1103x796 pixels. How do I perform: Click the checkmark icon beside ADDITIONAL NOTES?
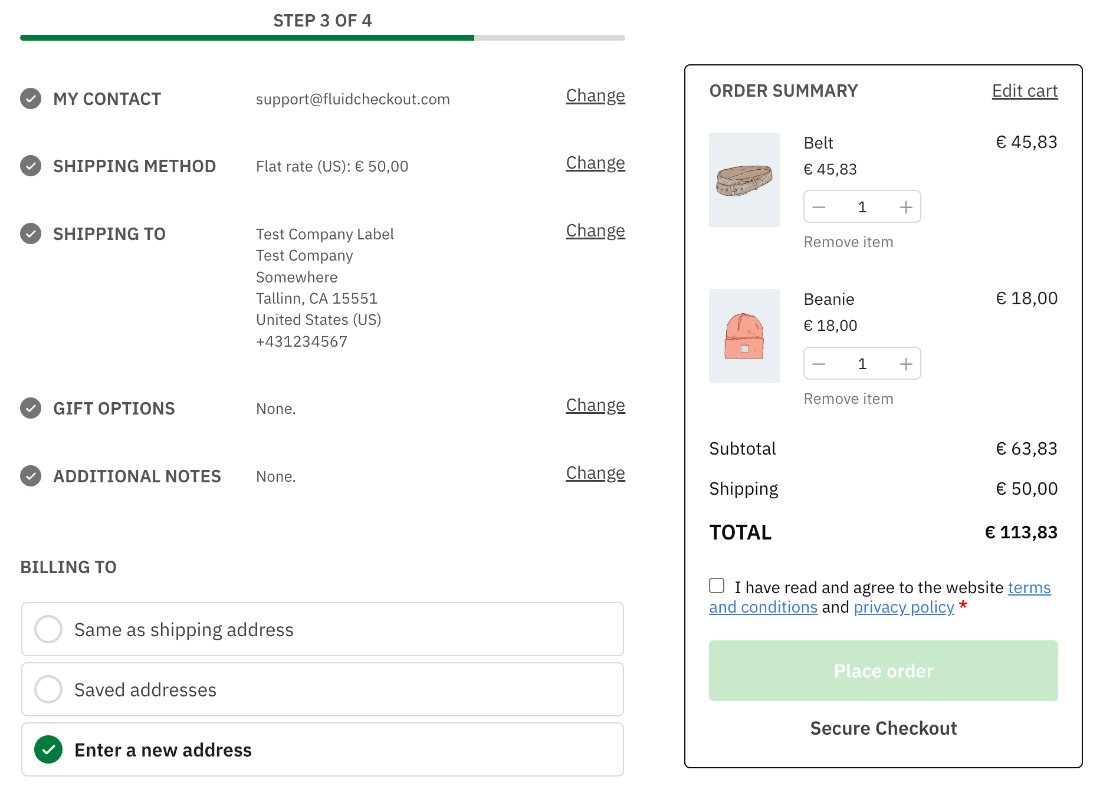(x=30, y=476)
